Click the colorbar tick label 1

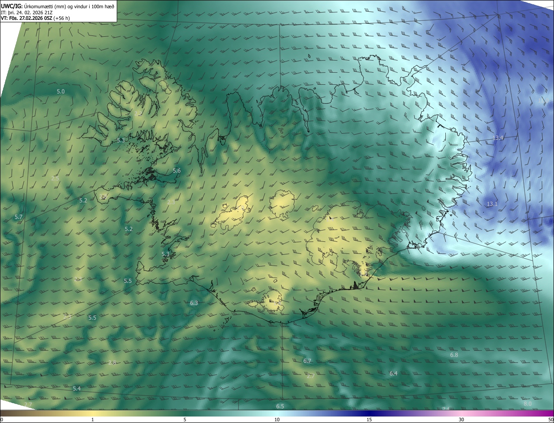93,420
